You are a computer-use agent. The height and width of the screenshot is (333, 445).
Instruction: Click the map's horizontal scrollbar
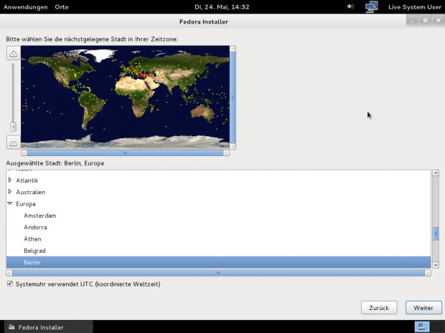(x=126, y=153)
